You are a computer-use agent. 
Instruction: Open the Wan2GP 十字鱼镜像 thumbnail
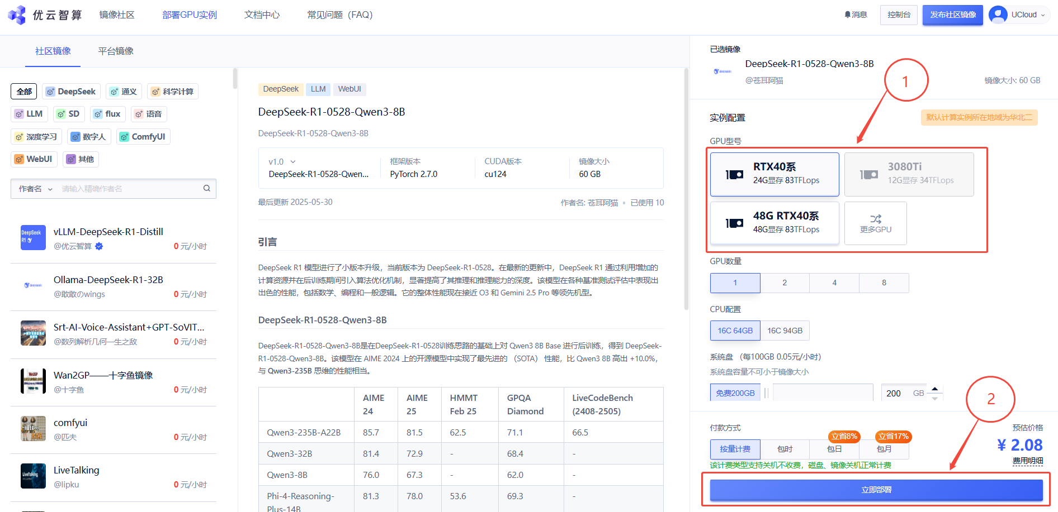pos(33,381)
